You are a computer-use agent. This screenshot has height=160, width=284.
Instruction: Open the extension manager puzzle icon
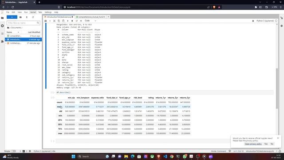coord(2,41)
